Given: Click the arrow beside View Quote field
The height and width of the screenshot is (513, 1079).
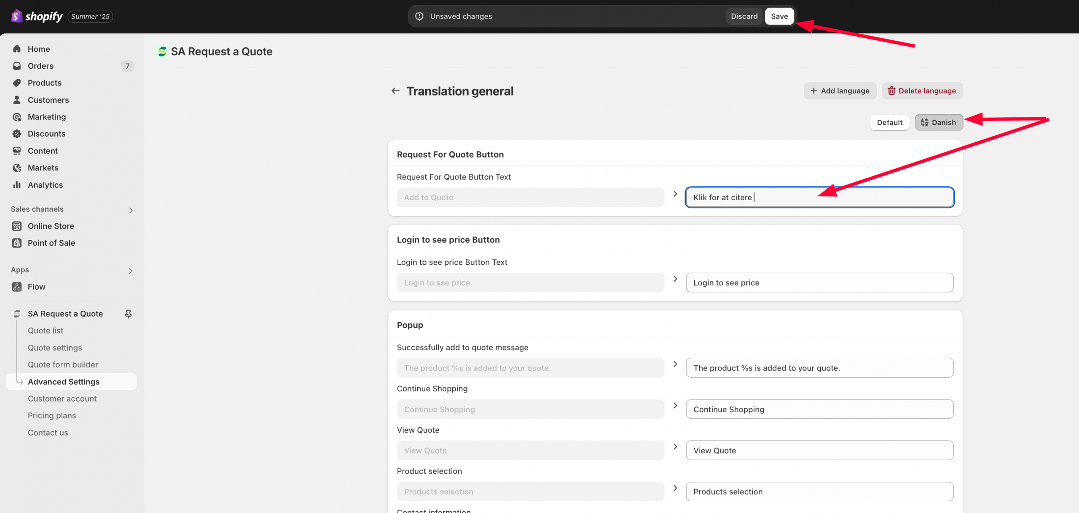Looking at the screenshot, I should (675, 447).
